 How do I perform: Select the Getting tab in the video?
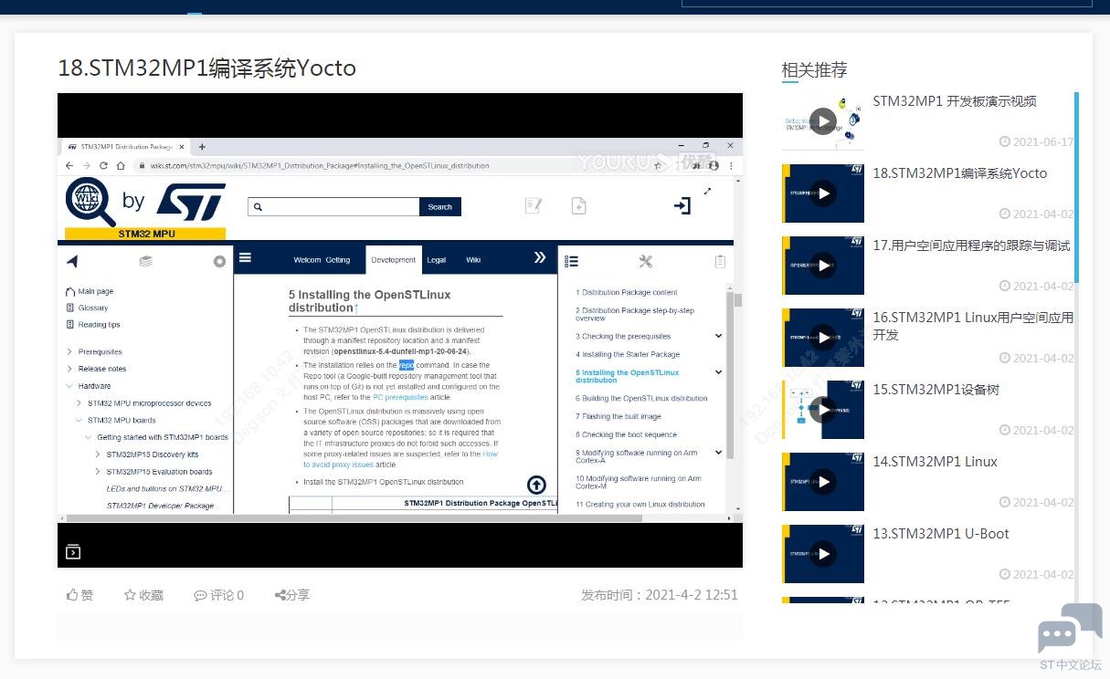[x=338, y=260]
